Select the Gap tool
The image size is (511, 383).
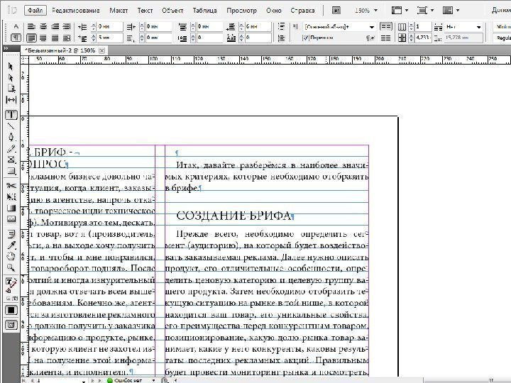click(11, 100)
